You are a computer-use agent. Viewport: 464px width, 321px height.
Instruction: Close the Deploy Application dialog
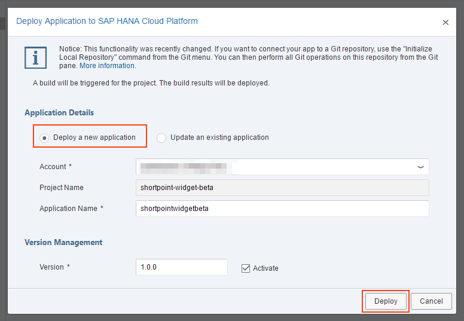tap(445, 23)
